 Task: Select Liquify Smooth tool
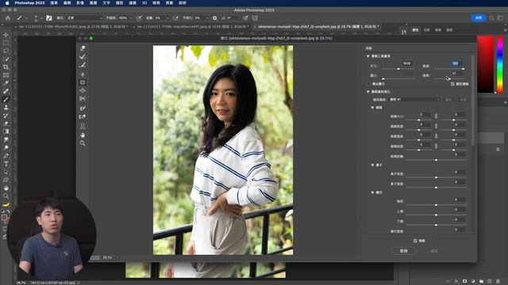pos(83,65)
